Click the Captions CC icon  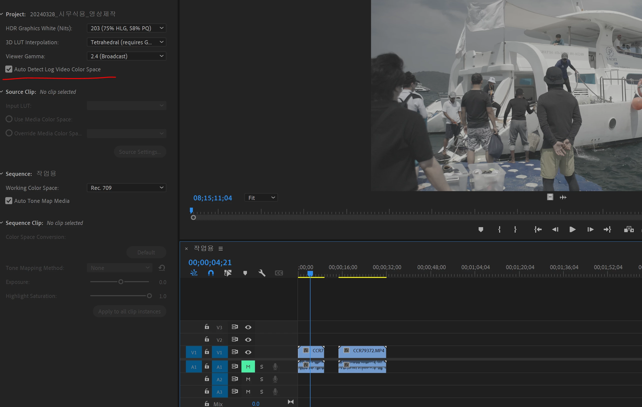tap(279, 273)
